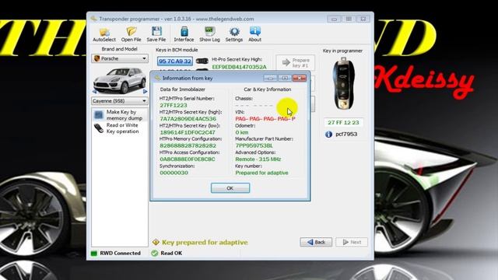
Task: Click Remote - 315 MHz value
Action: [258, 159]
